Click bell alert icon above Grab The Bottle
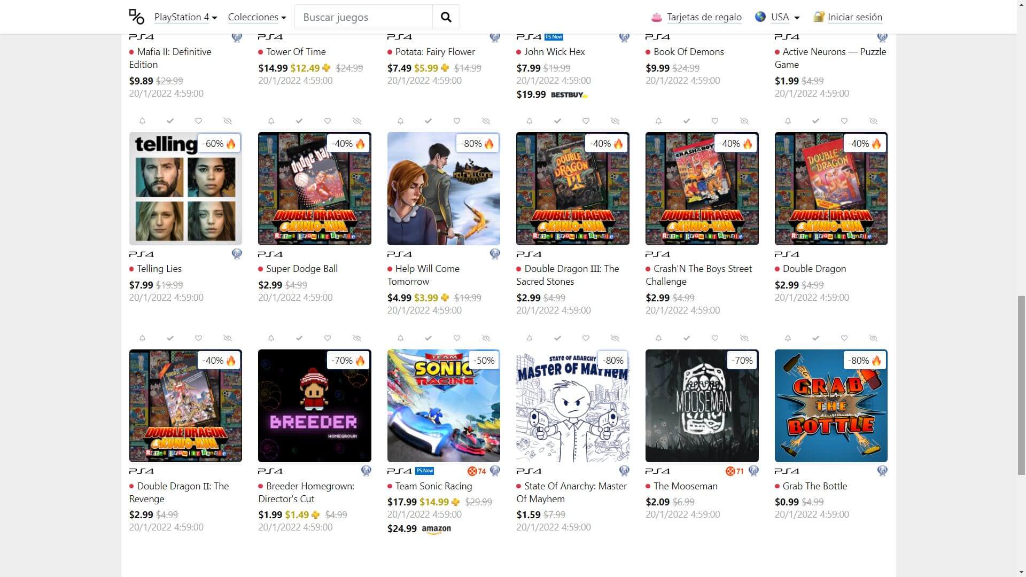This screenshot has width=1026, height=577. pyautogui.click(x=788, y=338)
